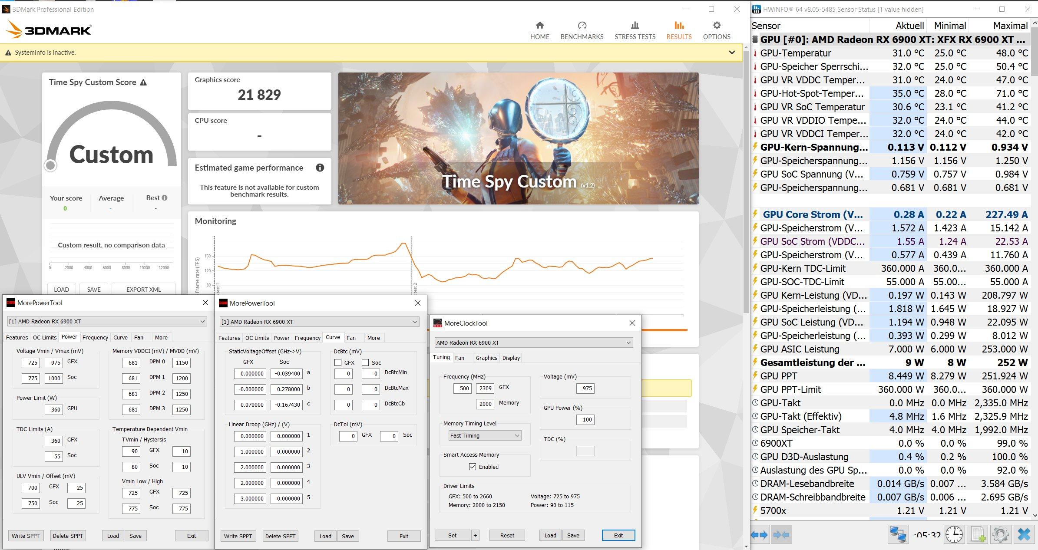Click HWiNFO logging start sheet icon
Viewport: 1038px width, 550px height.
coord(978,534)
